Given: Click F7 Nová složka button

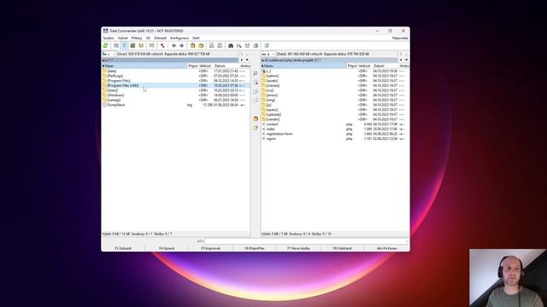Looking at the screenshot, I should tap(298, 248).
